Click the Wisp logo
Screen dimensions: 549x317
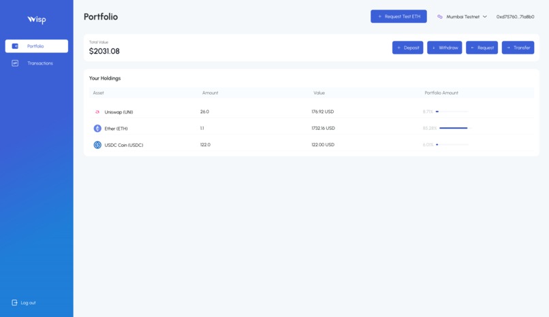[37, 20]
